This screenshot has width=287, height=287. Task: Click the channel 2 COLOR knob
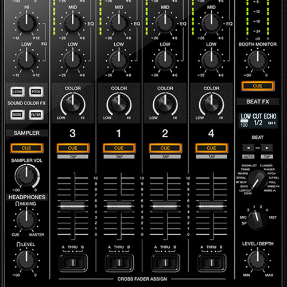click(x=165, y=104)
